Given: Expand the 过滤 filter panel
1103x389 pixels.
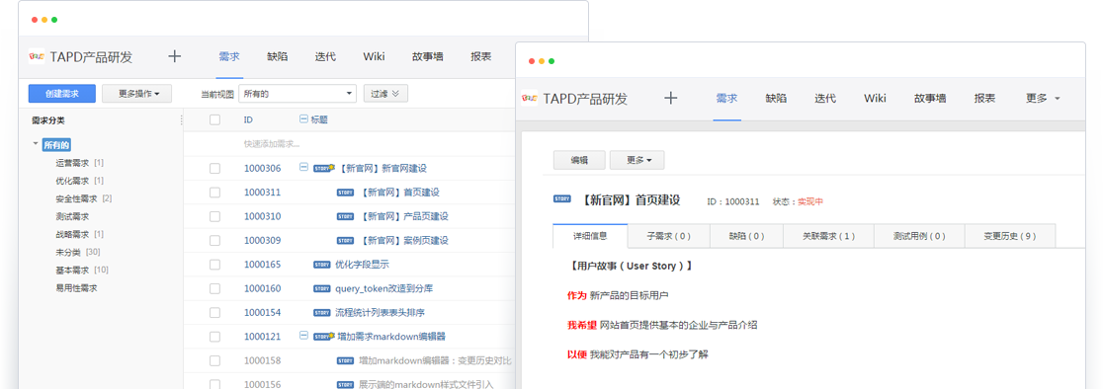Looking at the screenshot, I should 385,94.
